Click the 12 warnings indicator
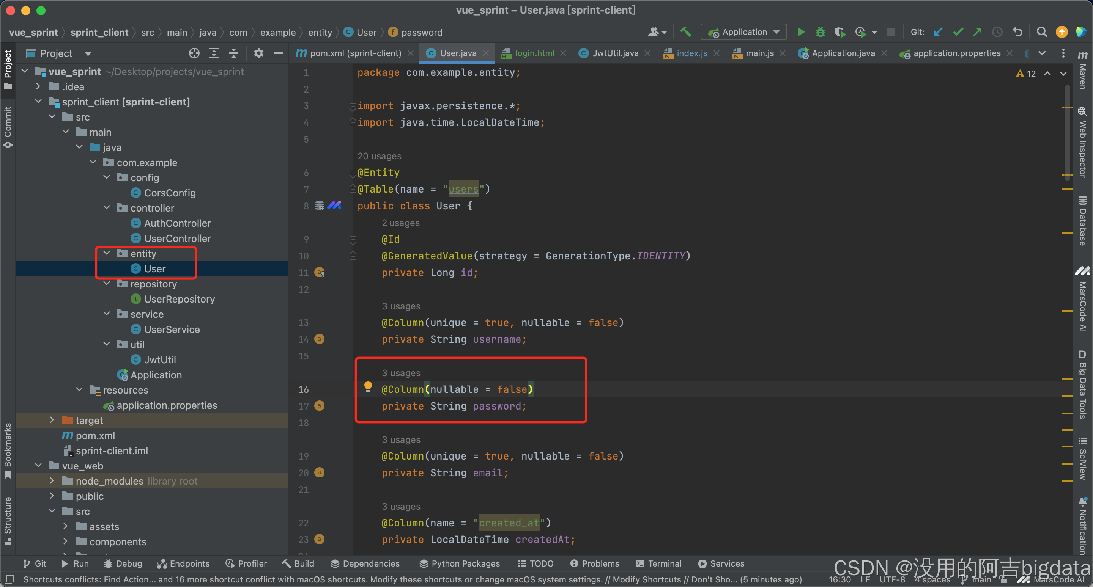 coord(1026,74)
